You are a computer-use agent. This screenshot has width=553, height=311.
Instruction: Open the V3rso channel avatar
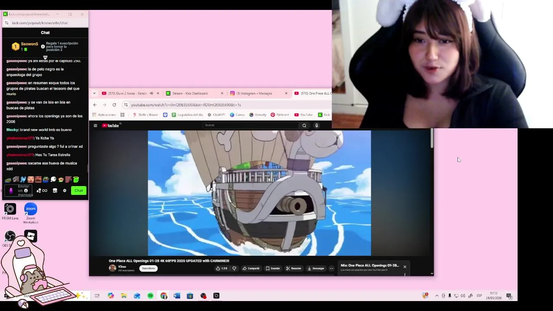[112, 268]
